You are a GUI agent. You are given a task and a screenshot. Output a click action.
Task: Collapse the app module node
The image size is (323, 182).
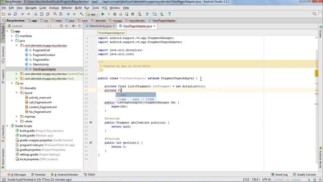coord(8,31)
